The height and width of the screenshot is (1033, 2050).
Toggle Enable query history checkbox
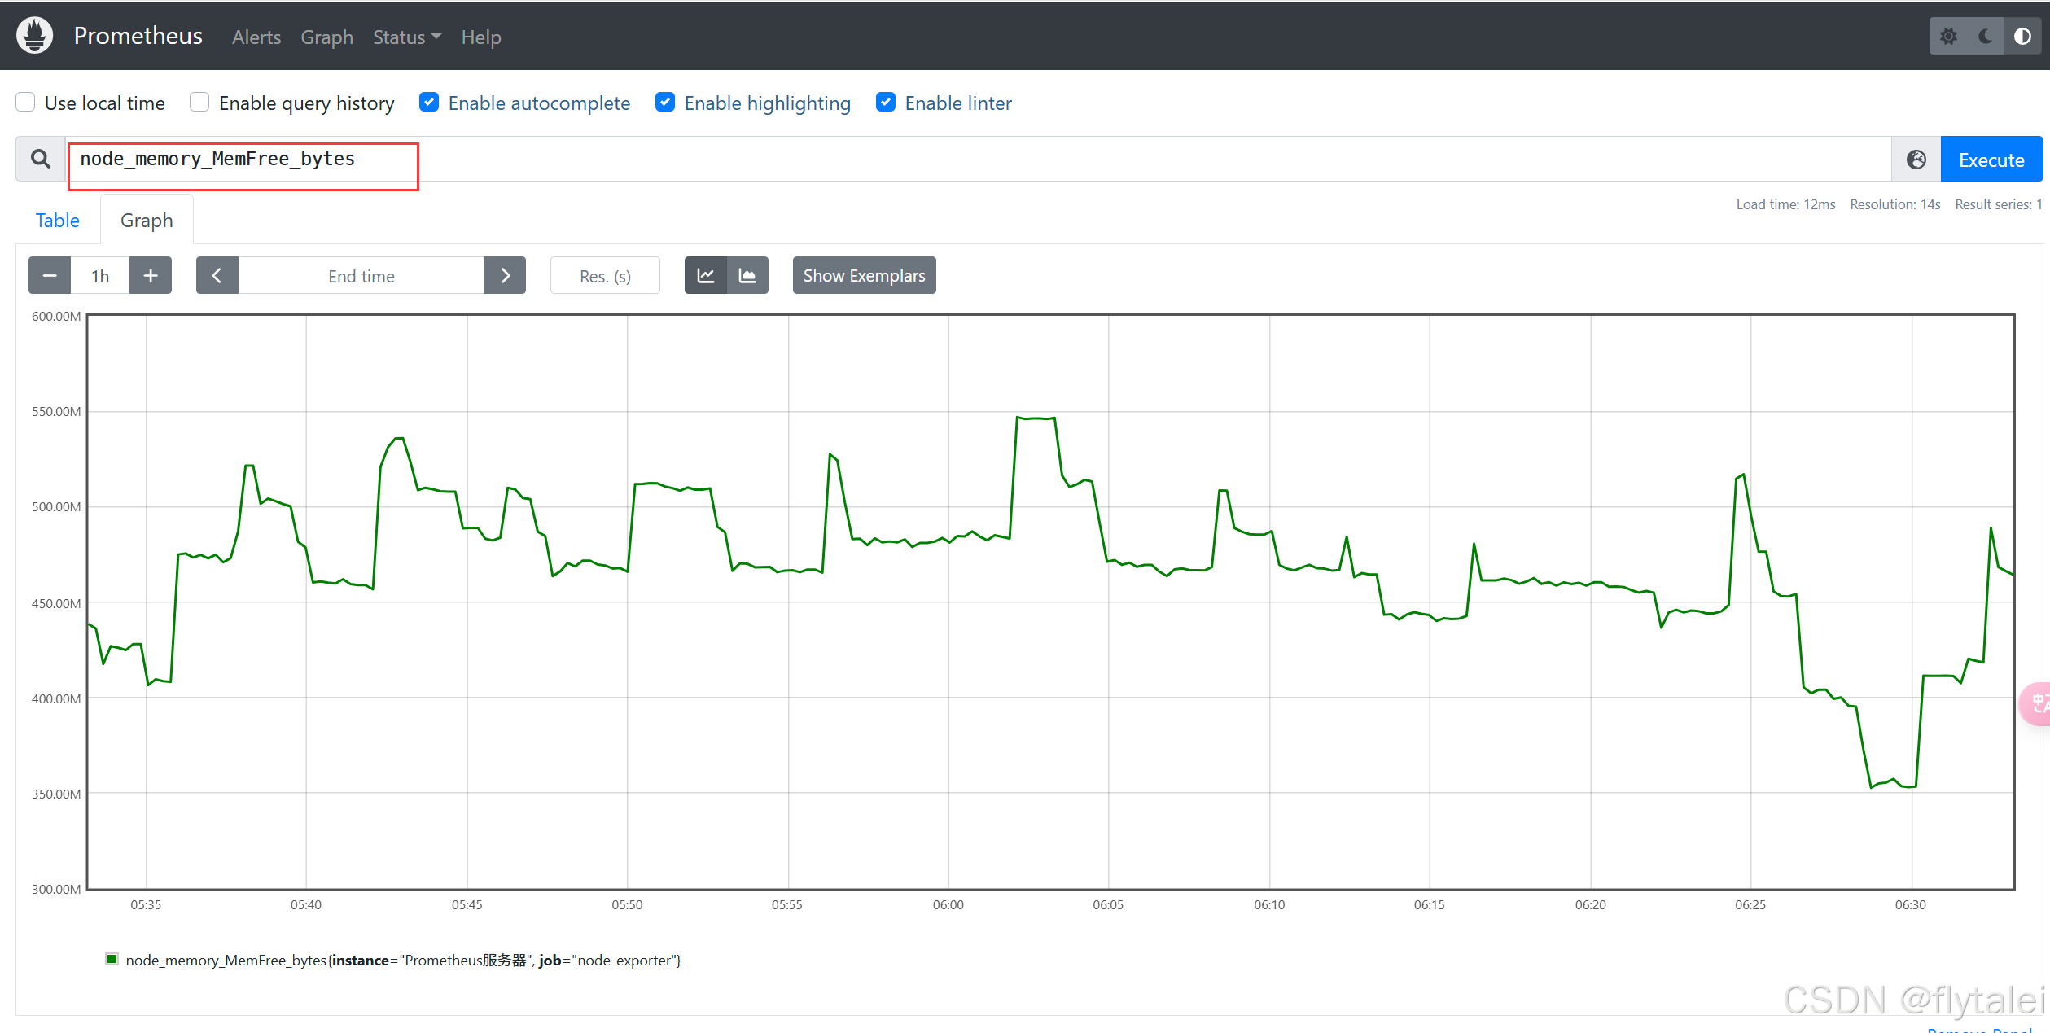(199, 103)
